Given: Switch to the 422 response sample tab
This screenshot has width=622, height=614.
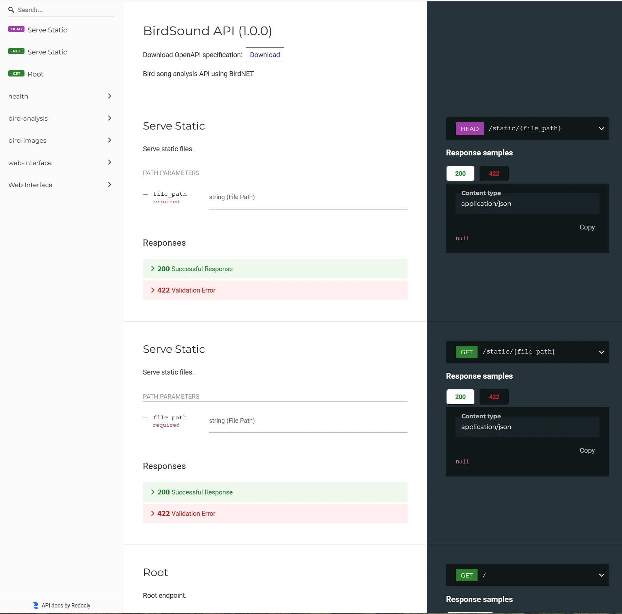Looking at the screenshot, I should pyautogui.click(x=493, y=173).
